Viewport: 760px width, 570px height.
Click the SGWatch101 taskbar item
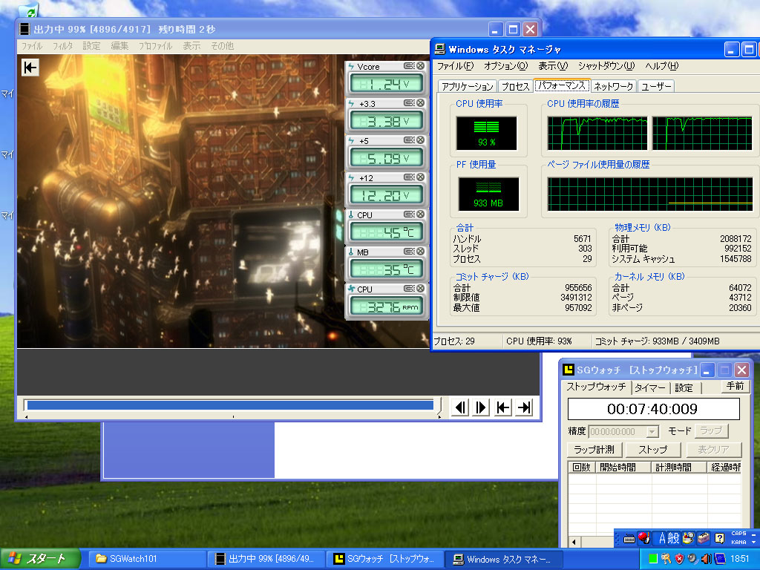point(146,559)
